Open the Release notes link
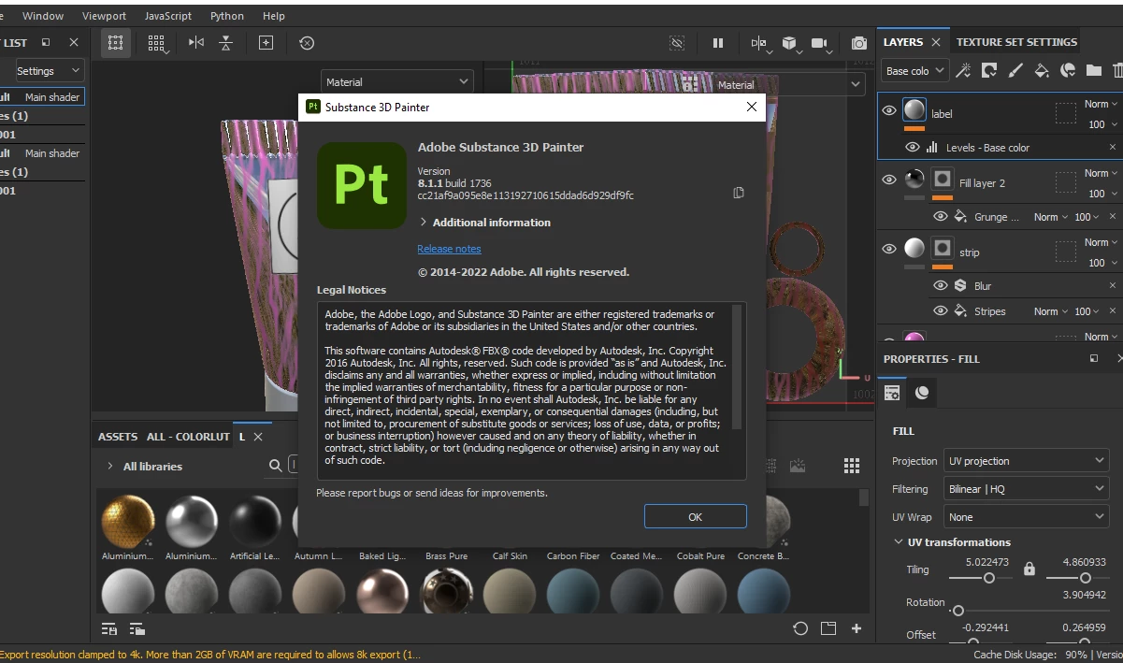This screenshot has height=663, width=1123. click(449, 249)
